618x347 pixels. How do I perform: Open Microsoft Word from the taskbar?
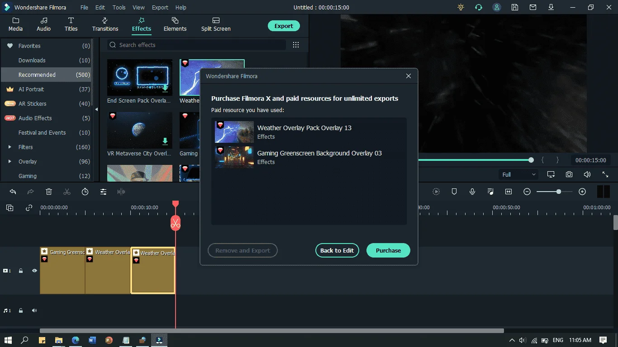tap(92, 340)
